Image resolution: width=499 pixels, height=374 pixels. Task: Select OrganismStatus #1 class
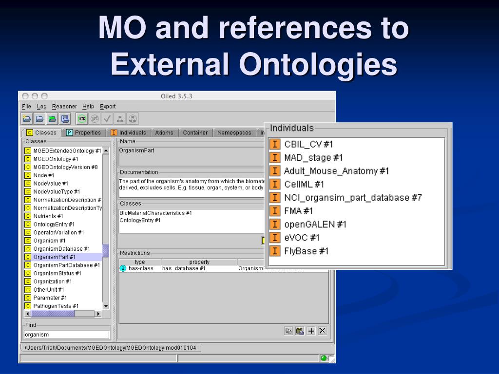pos(57,274)
